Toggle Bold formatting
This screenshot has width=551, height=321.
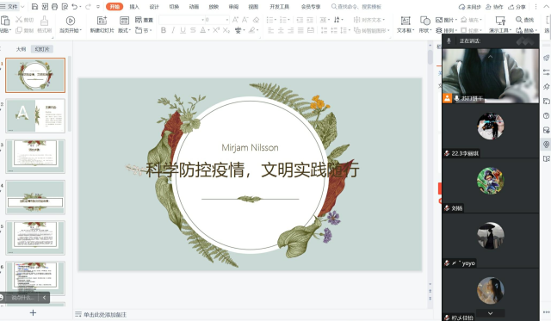tap(164, 30)
